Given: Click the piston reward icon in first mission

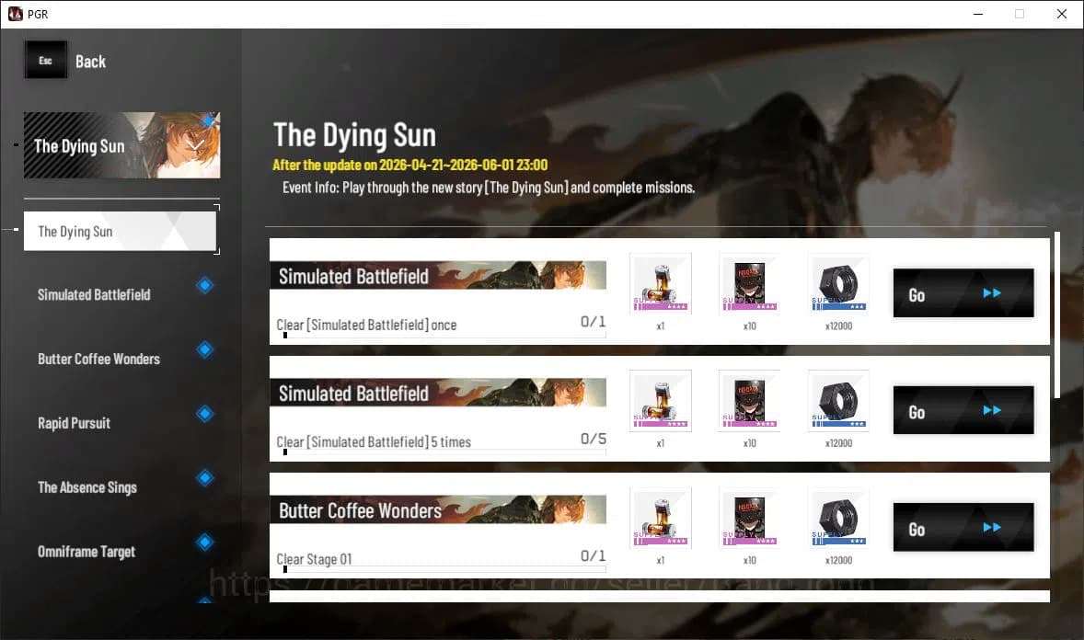Looking at the screenshot, I should click(660, 284).
